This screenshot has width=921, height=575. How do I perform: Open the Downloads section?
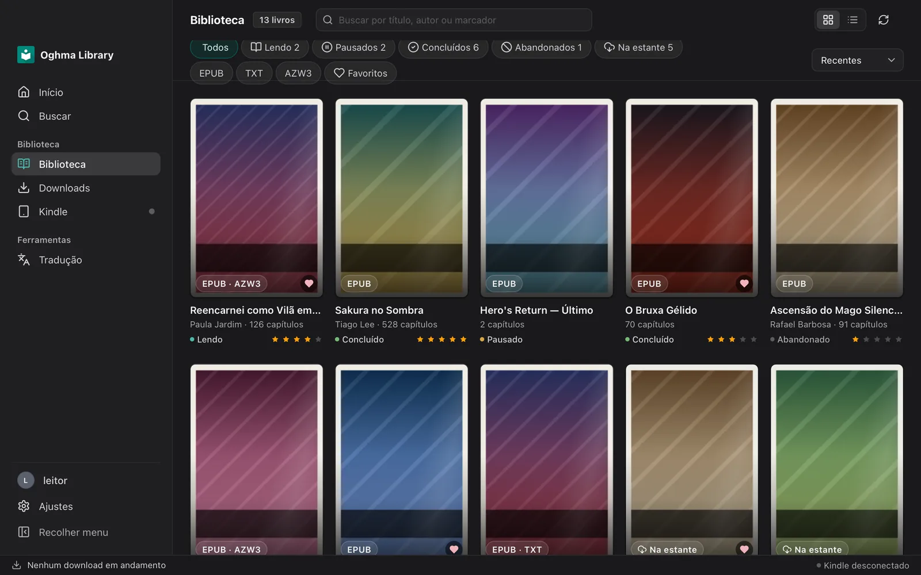coord(86,188)
